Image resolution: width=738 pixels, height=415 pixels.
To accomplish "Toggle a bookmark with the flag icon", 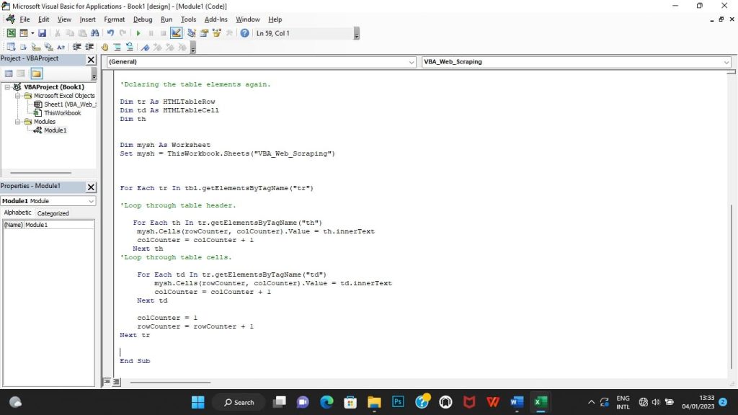I will coord(146,47).
